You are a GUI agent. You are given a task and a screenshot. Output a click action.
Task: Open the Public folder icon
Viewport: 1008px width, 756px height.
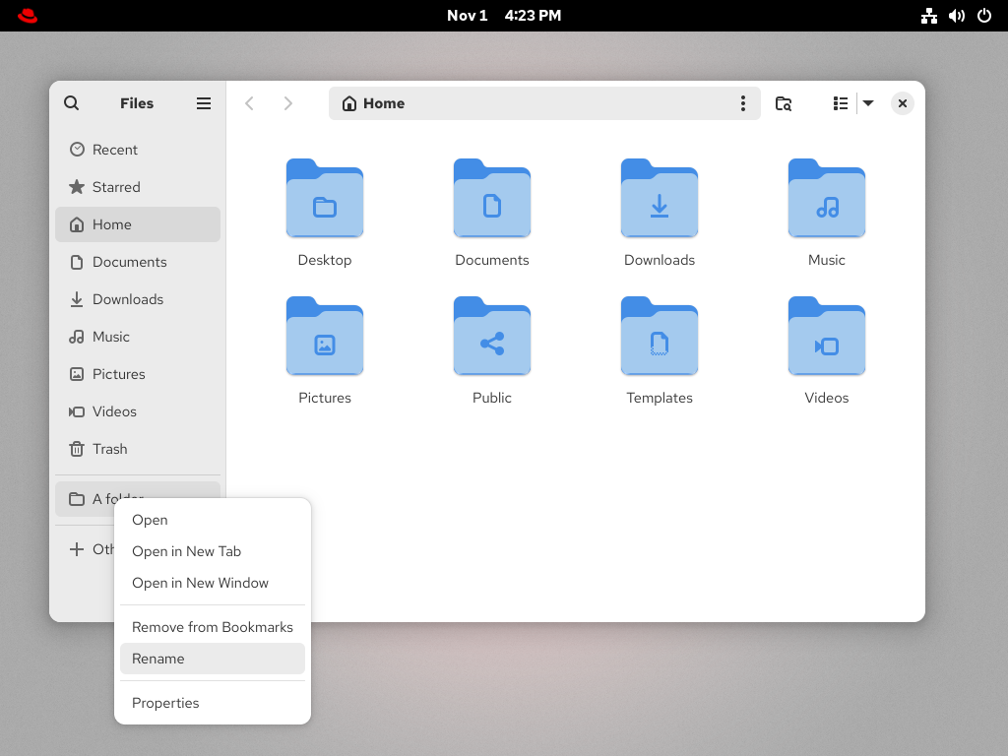pyautogui.click(x=492, y=337)
